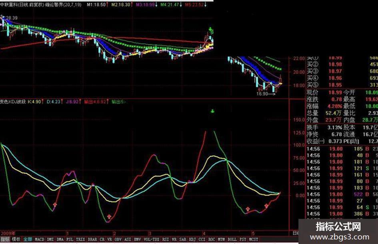Select the CR indicator tab
378x244 pixels.
click(x=102, y=239)
